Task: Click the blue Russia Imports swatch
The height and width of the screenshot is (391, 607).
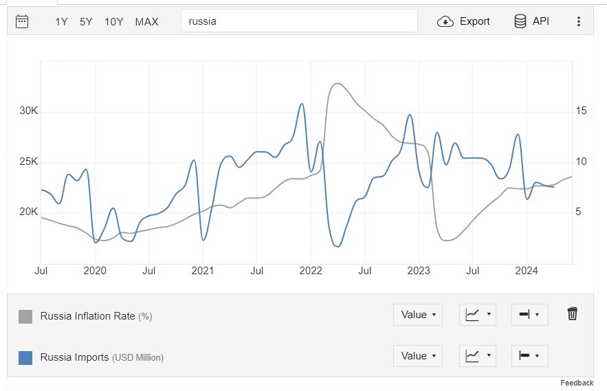Action: pyautogui.click(x=25, y=358)
